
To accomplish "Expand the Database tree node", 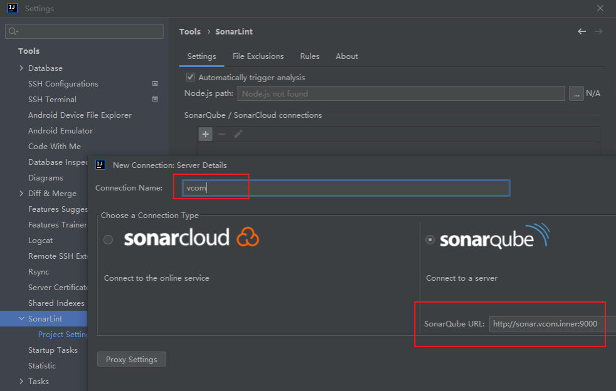I will (21, 68).
